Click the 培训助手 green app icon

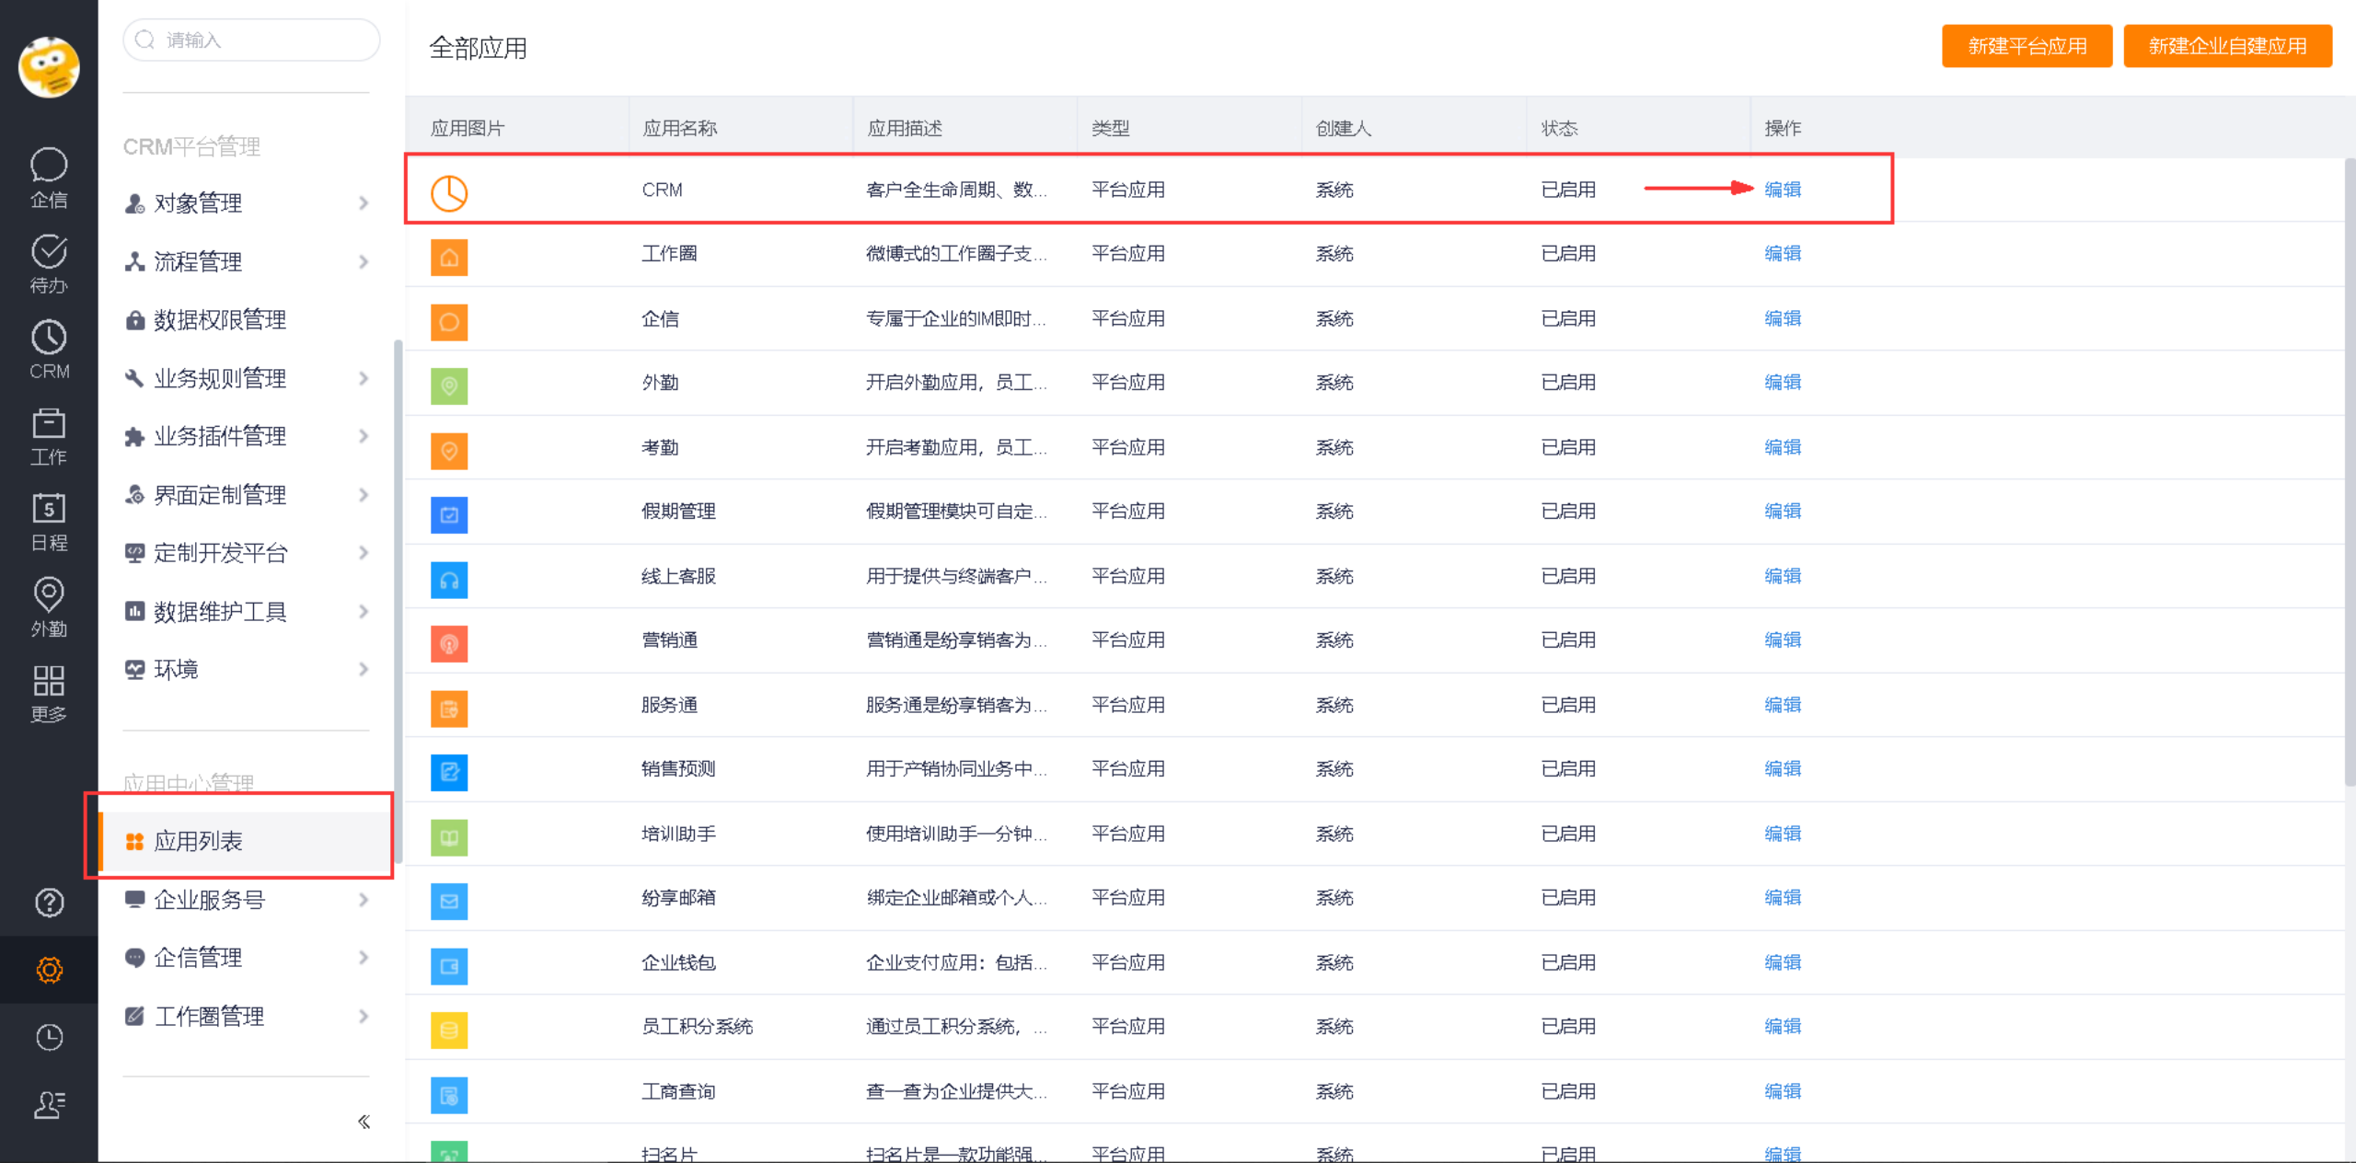[449, 837]
